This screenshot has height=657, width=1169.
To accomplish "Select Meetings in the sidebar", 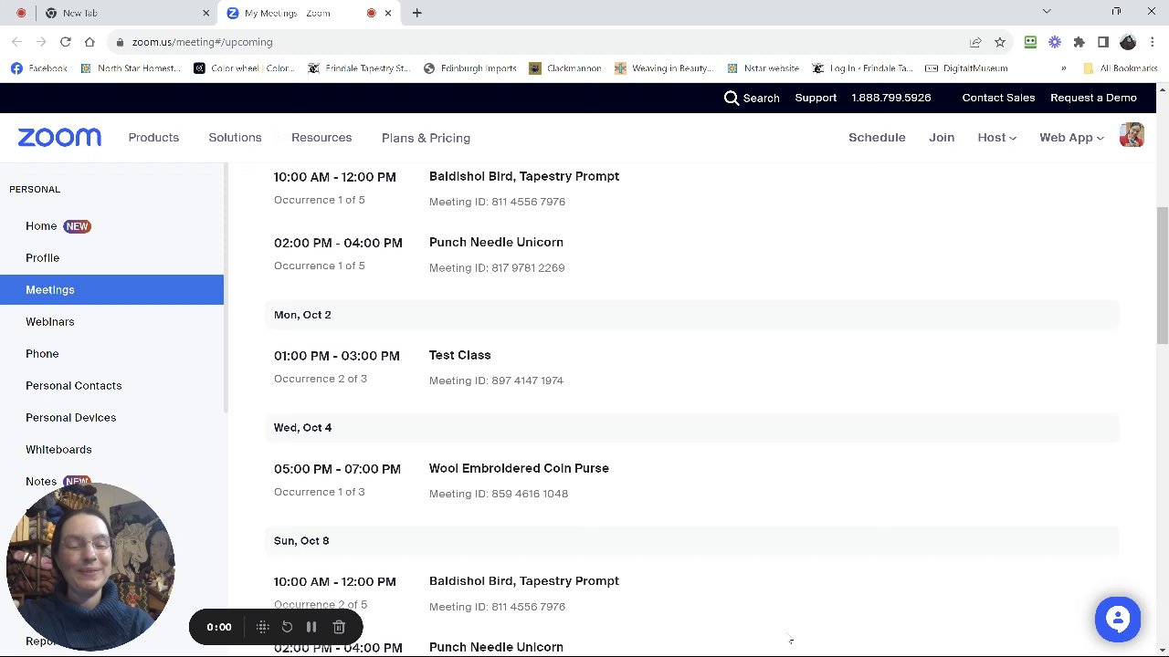I will (x=111, y=290).
